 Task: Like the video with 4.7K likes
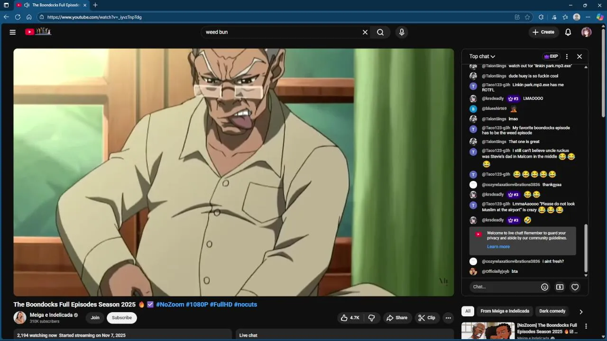pyautogui.click(x=350, y=318)
